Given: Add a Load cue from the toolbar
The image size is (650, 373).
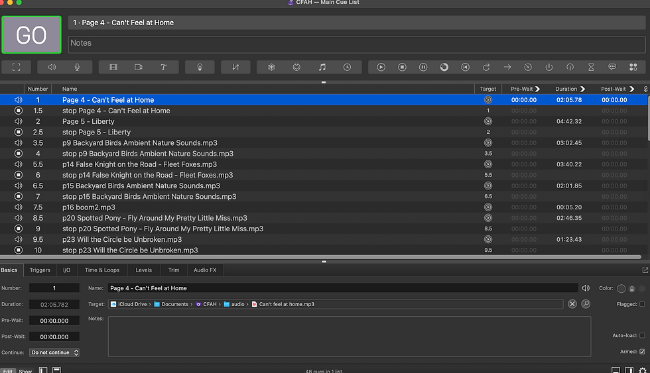Looking at the screenshot, I should pyautogui.click(x=444, y=67).
